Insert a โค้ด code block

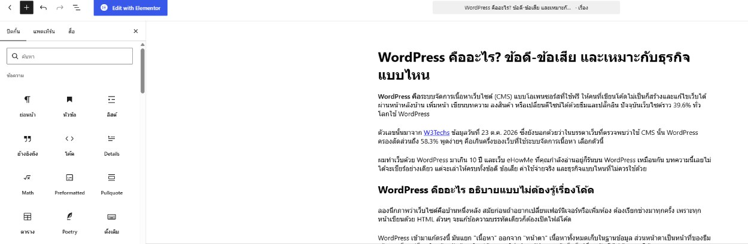point(69,145)
